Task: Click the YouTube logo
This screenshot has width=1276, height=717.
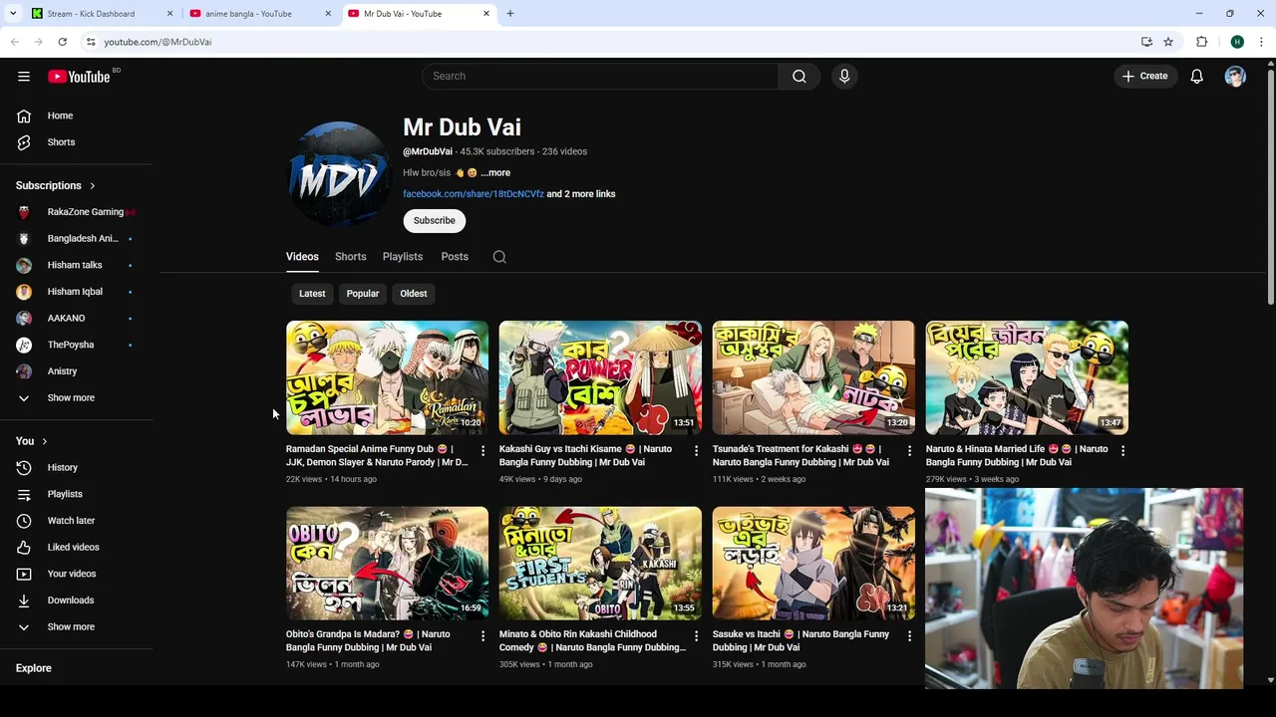Action: click(79, 77)
